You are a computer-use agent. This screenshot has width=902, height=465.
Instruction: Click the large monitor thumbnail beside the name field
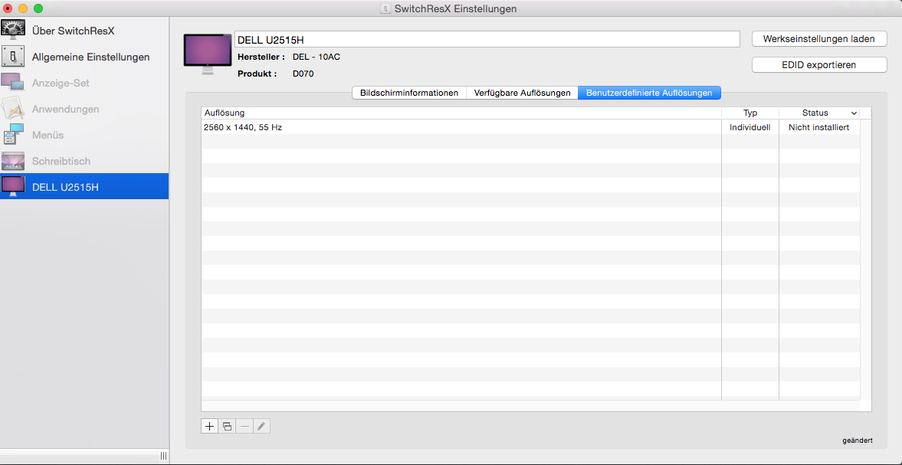point(208,54)
